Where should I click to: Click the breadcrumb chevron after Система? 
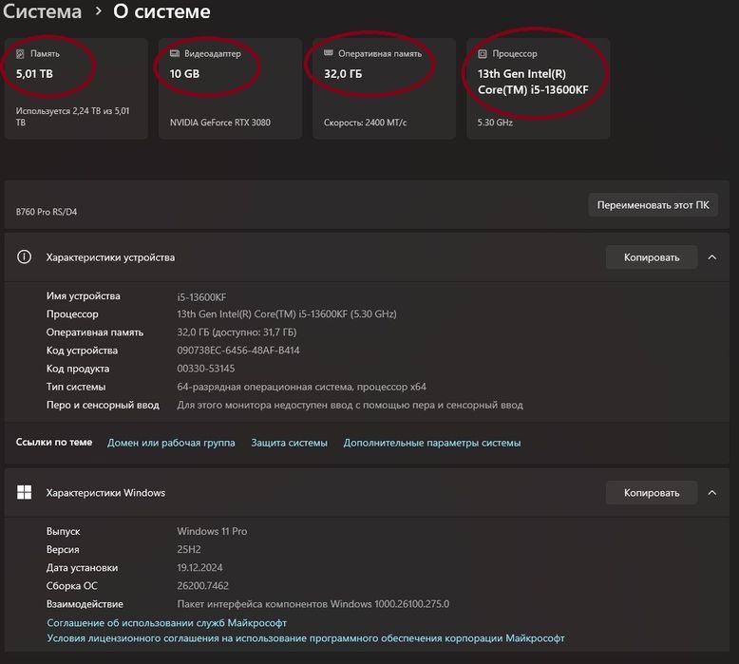[98, 10]
